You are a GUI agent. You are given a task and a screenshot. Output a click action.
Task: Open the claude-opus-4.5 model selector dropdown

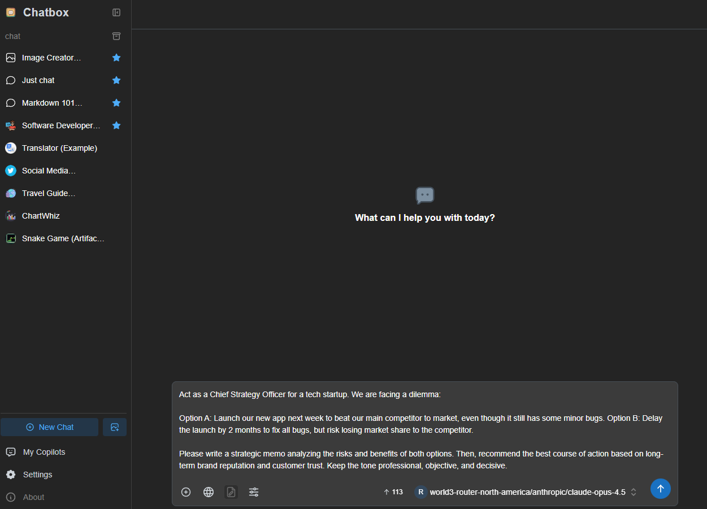[x=527, y=492]
